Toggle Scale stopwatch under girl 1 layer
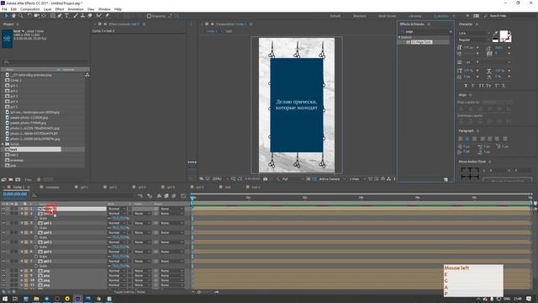This screenshot has height=303, width=538. coord(36,228)
